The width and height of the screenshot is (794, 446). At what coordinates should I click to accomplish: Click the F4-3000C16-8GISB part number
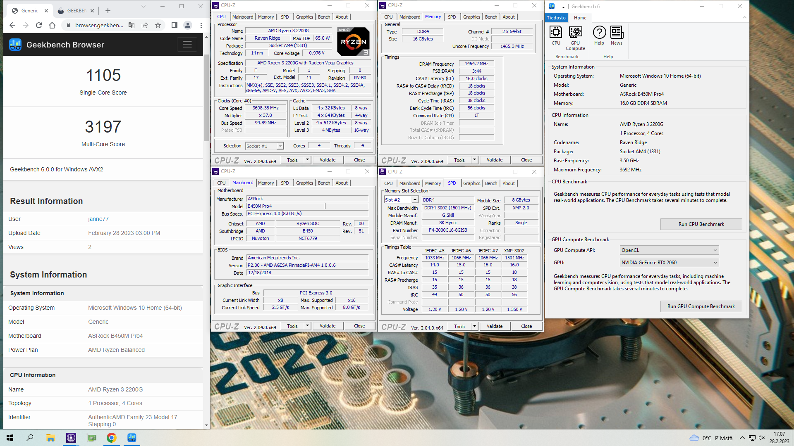point(447,230)
